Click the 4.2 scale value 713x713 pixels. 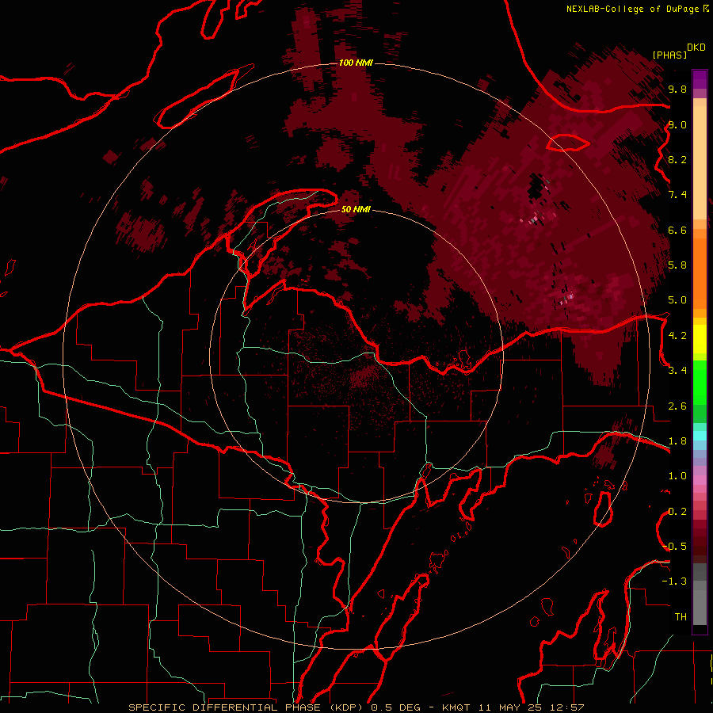(x=677, y=336)
